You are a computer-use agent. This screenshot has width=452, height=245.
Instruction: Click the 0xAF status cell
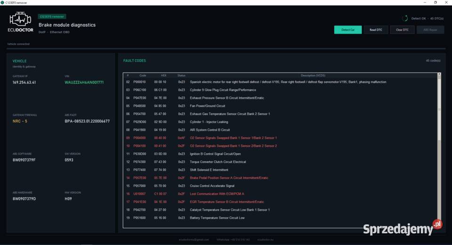click(x=181, y=138)
